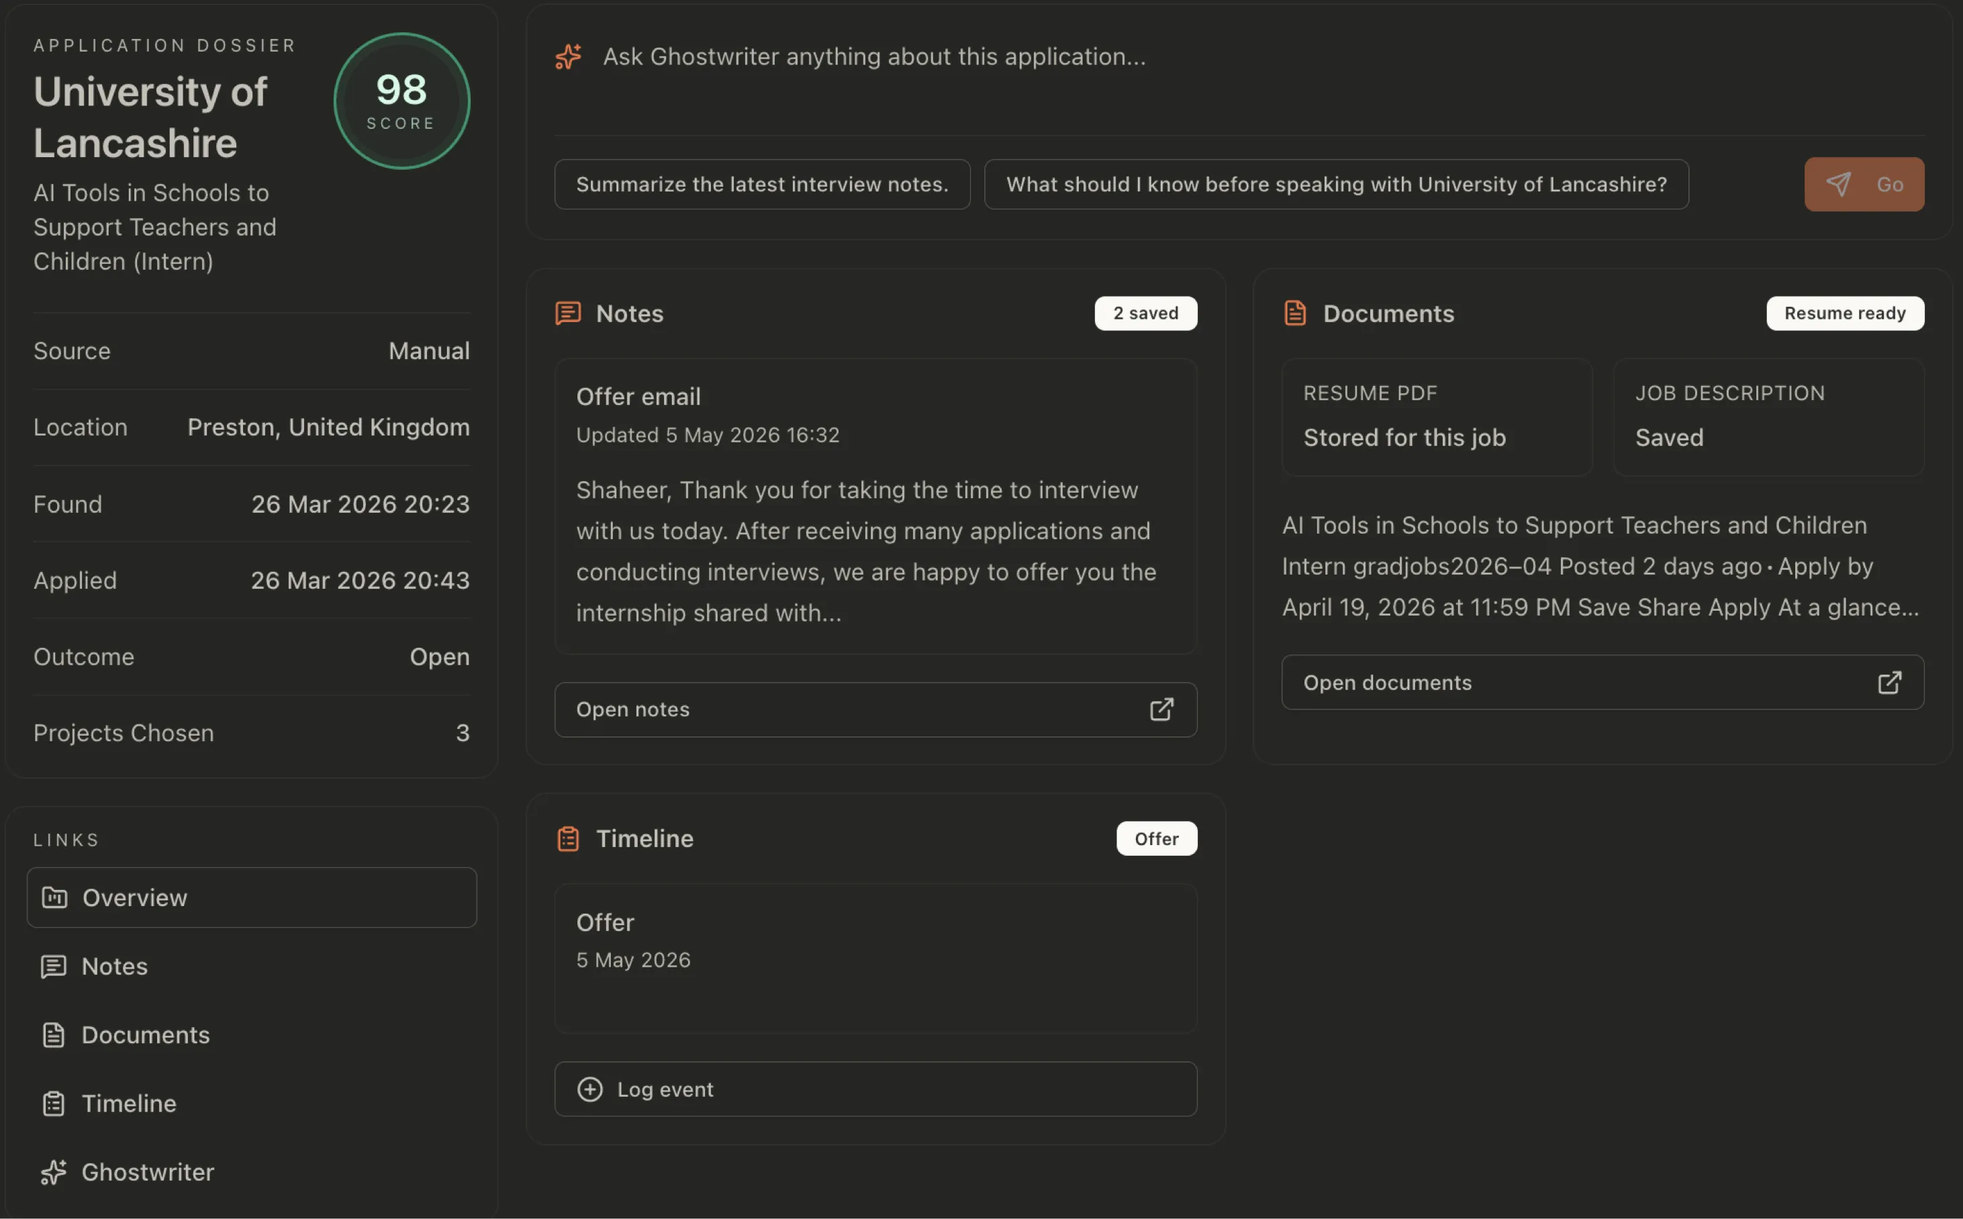
Task: Select the Job Description tile
Action: (1769, 417)
